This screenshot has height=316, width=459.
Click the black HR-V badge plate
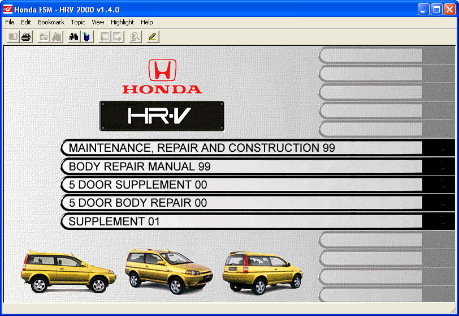(162, 116)
